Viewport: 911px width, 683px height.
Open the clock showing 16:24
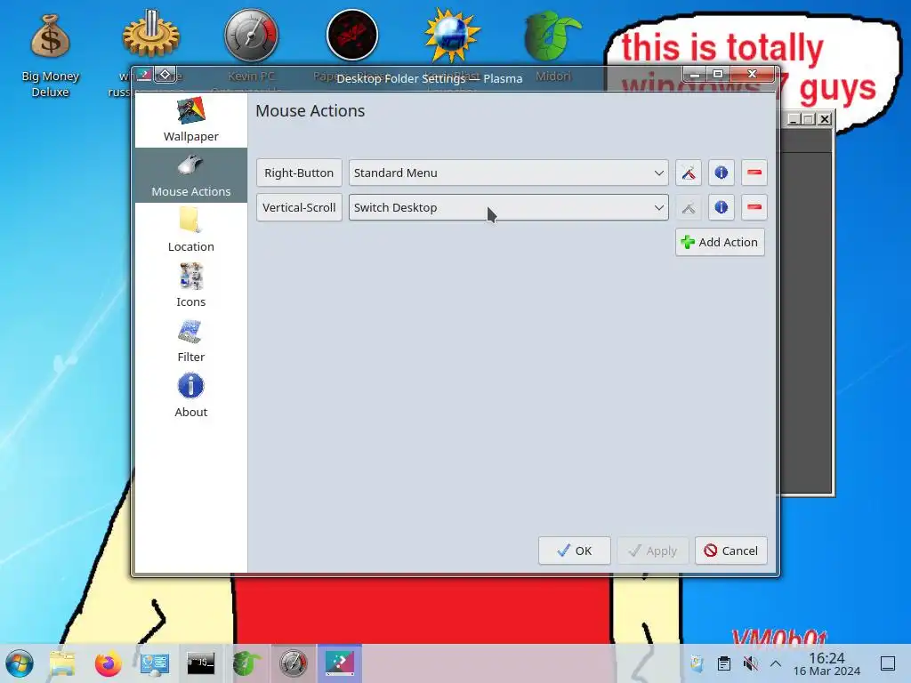click(826, 664)
